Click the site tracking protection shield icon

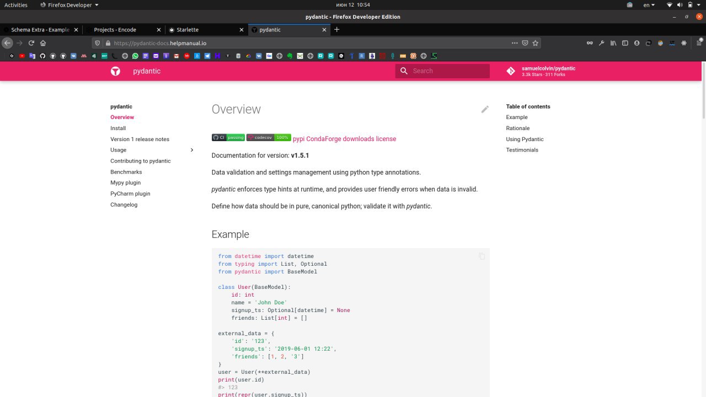tap(98, 43)
